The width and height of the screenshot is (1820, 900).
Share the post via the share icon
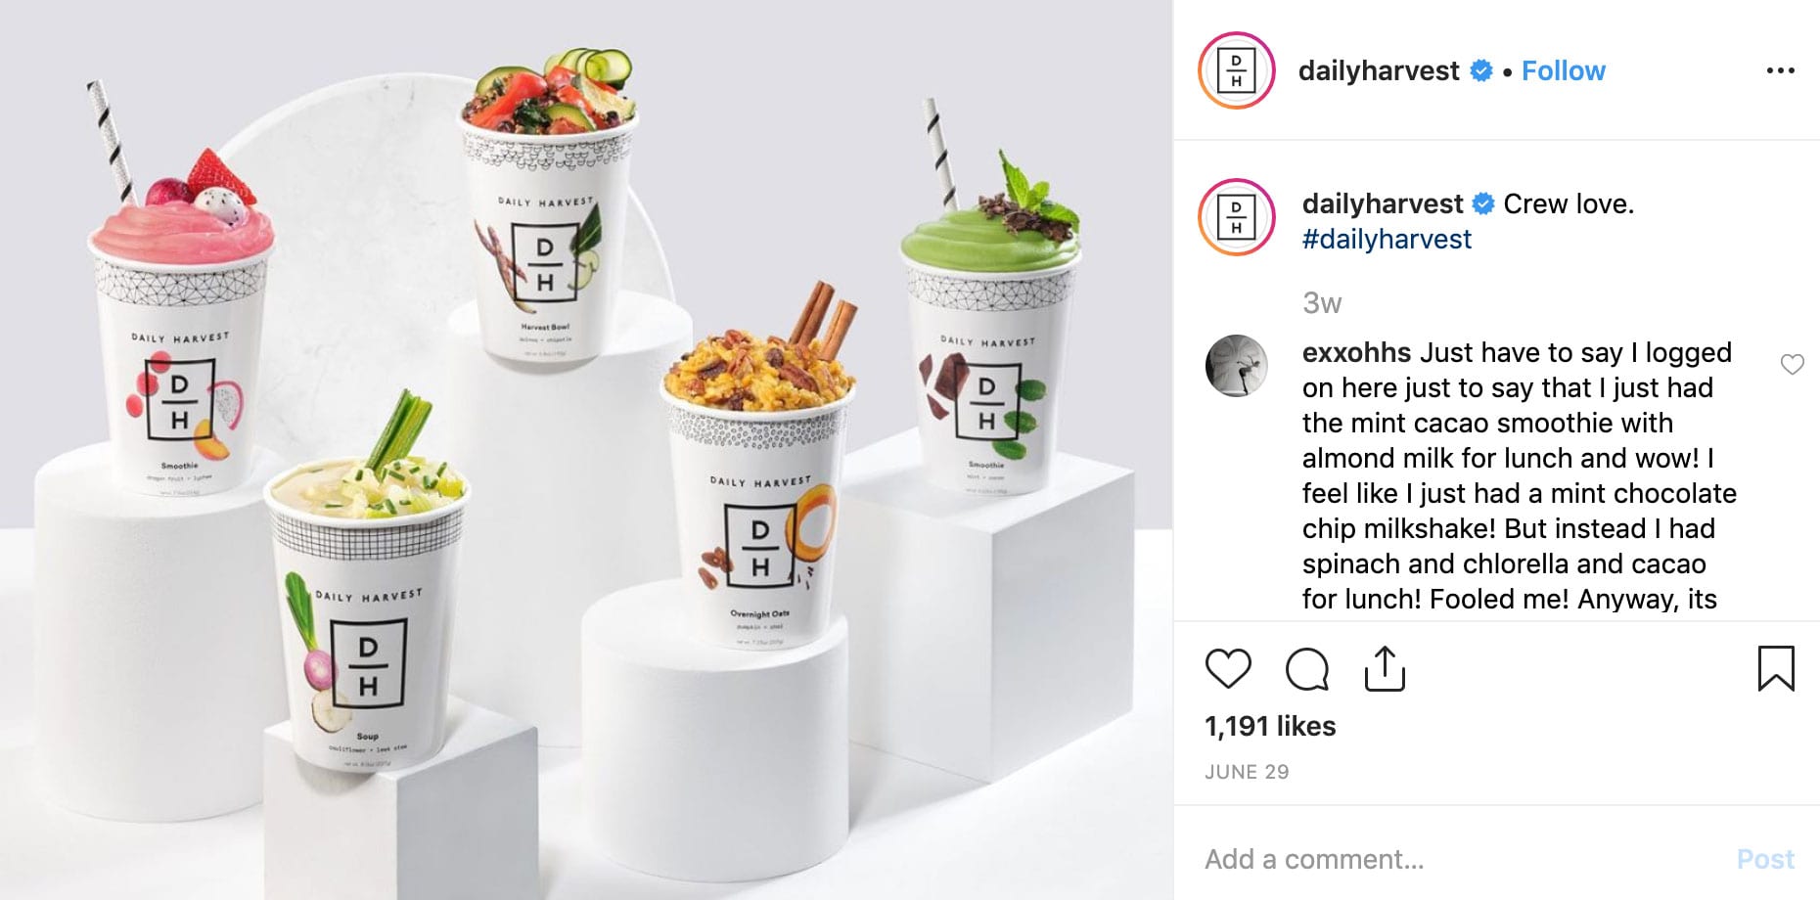click(x=1385, y=668)
